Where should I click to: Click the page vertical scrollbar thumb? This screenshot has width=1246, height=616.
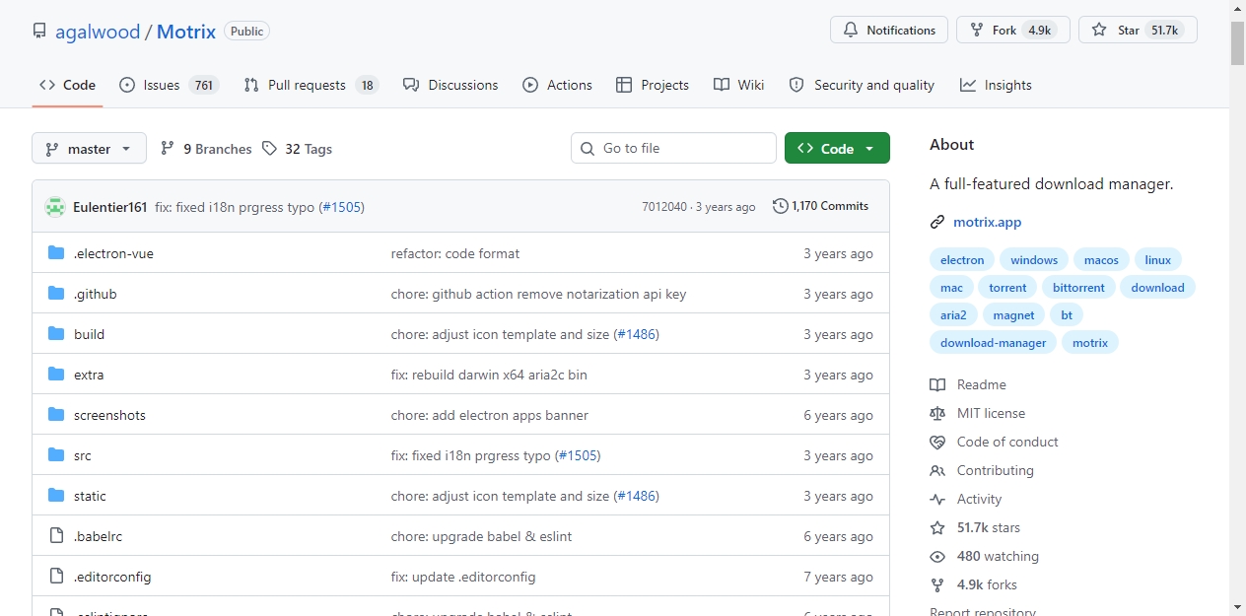coord(1237,42)
